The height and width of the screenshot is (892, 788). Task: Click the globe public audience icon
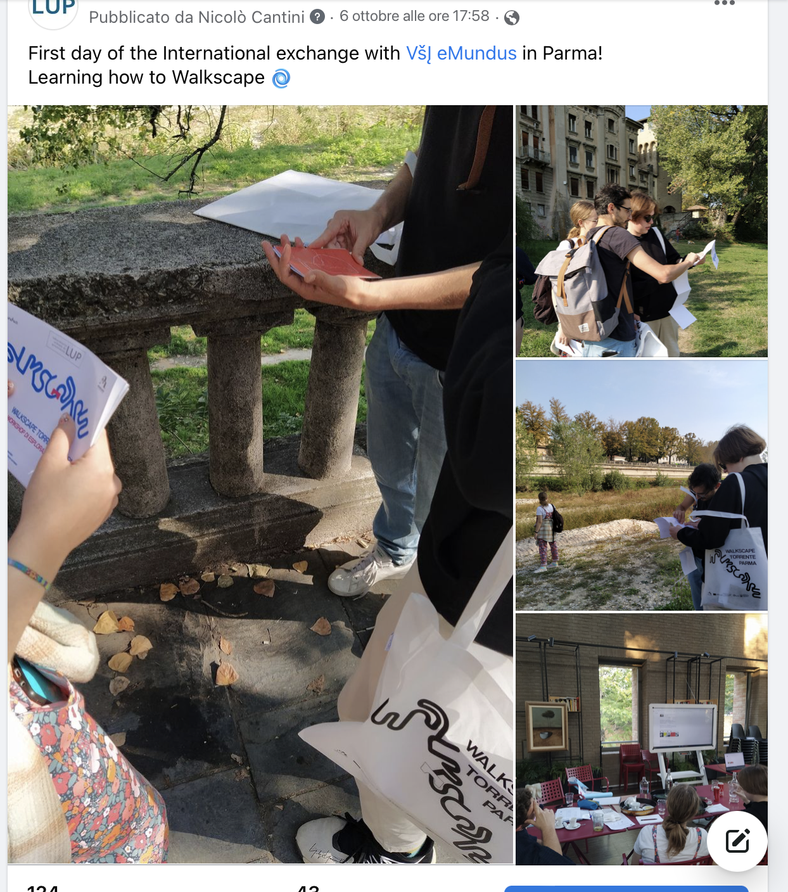512,18
